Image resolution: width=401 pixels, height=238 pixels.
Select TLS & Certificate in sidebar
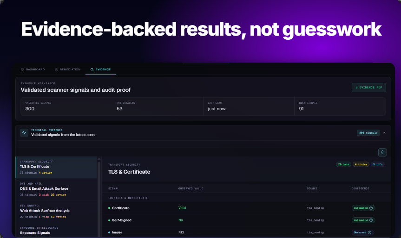[56, 167]
